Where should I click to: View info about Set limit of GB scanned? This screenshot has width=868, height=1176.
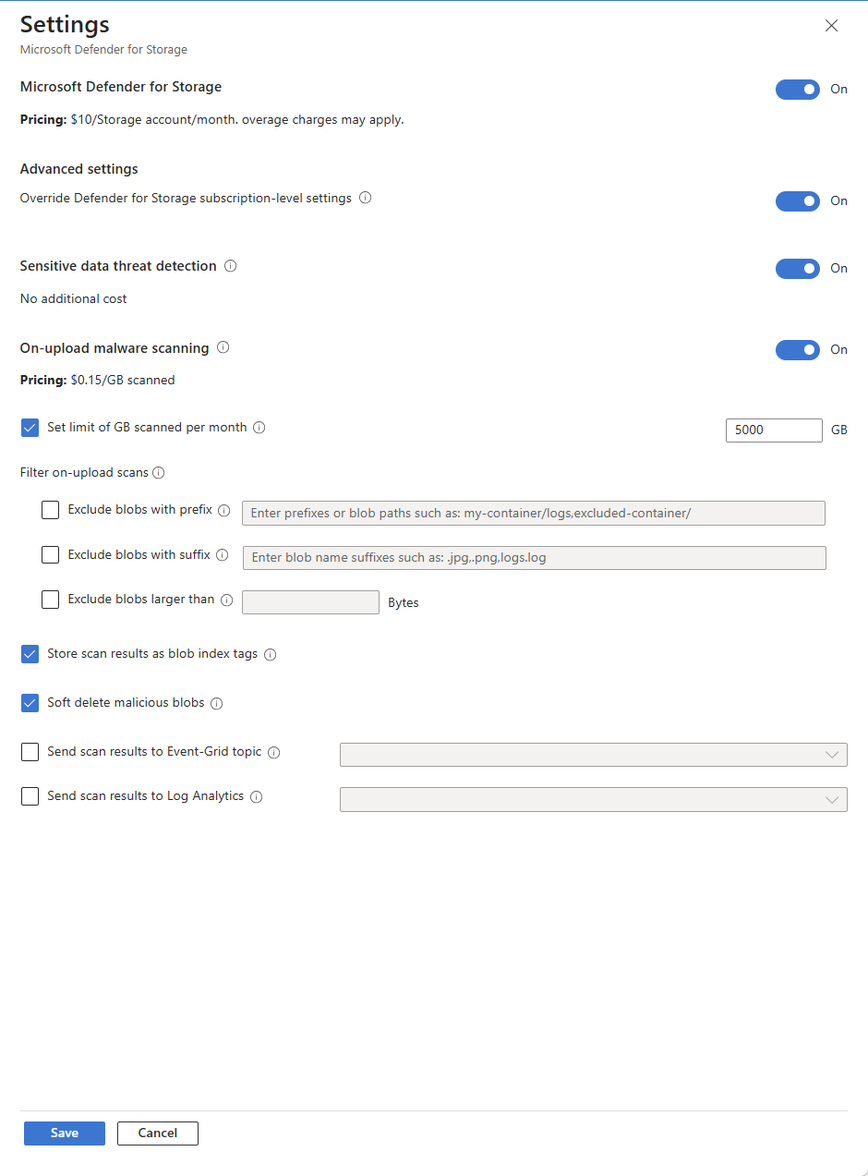tap(259, 428)
